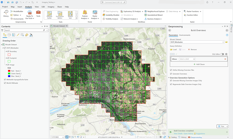Select the Spatial Join tool
Screen dimensions: 233x139
click(x=70, y=15)
